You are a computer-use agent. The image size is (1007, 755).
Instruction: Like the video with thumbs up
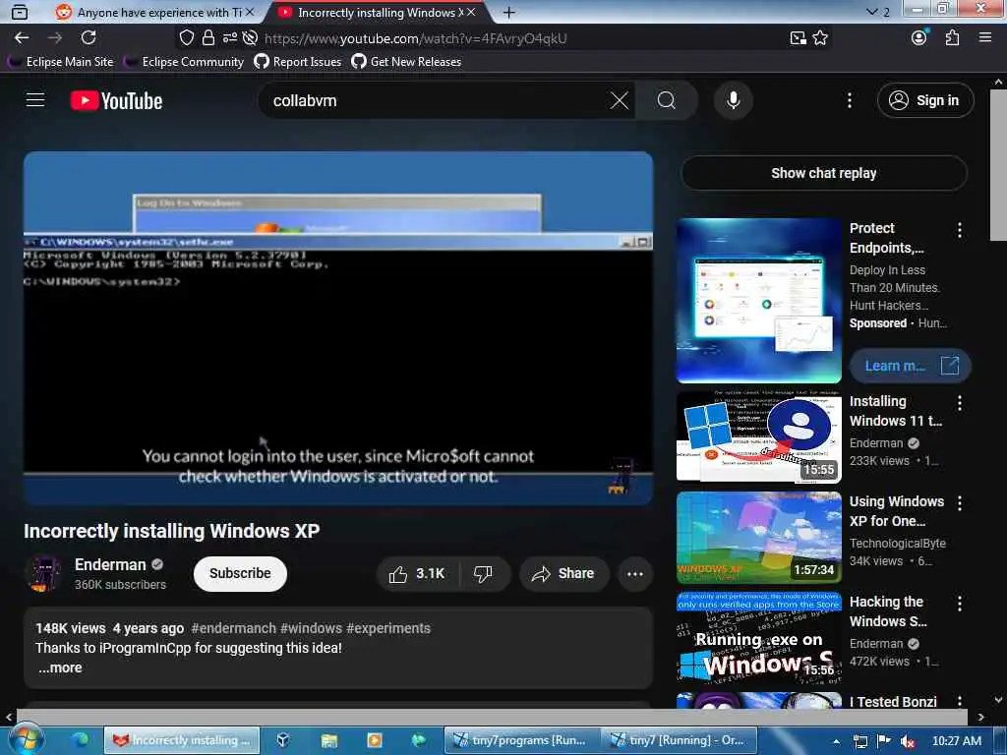click(417, 573)
